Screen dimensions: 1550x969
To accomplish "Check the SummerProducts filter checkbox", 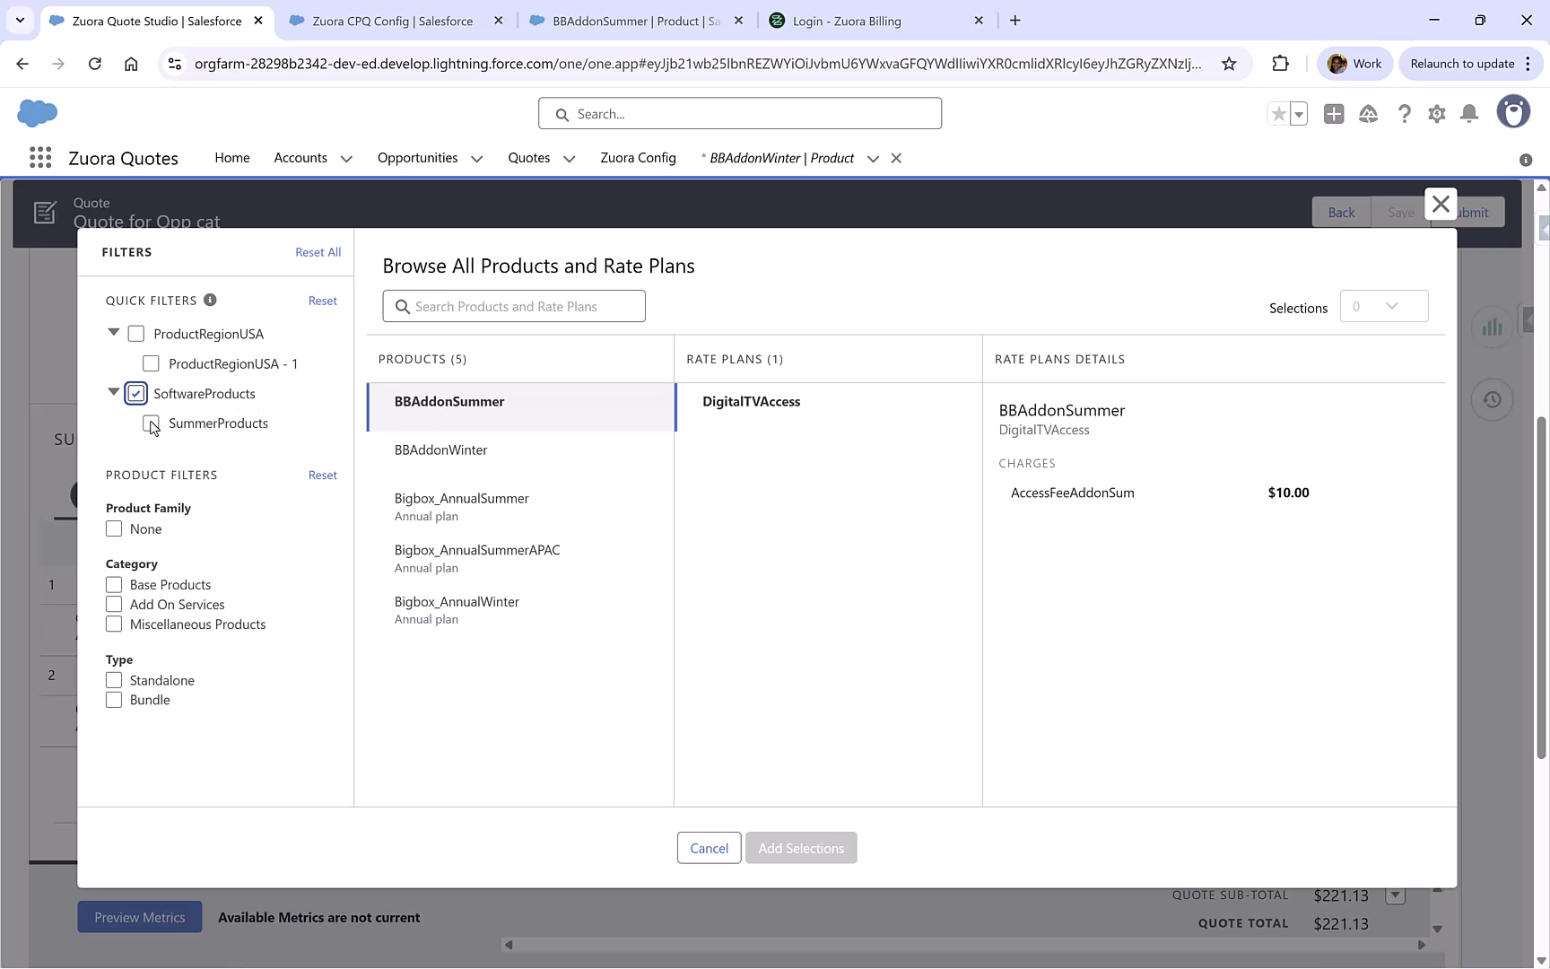I will click(x=151, y=423).
